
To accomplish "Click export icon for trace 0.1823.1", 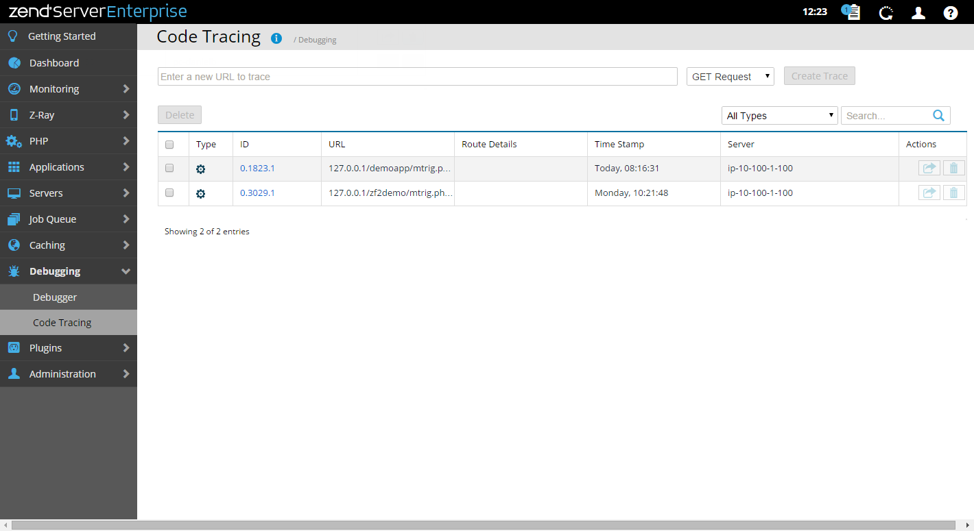I will tap(929, 169).
